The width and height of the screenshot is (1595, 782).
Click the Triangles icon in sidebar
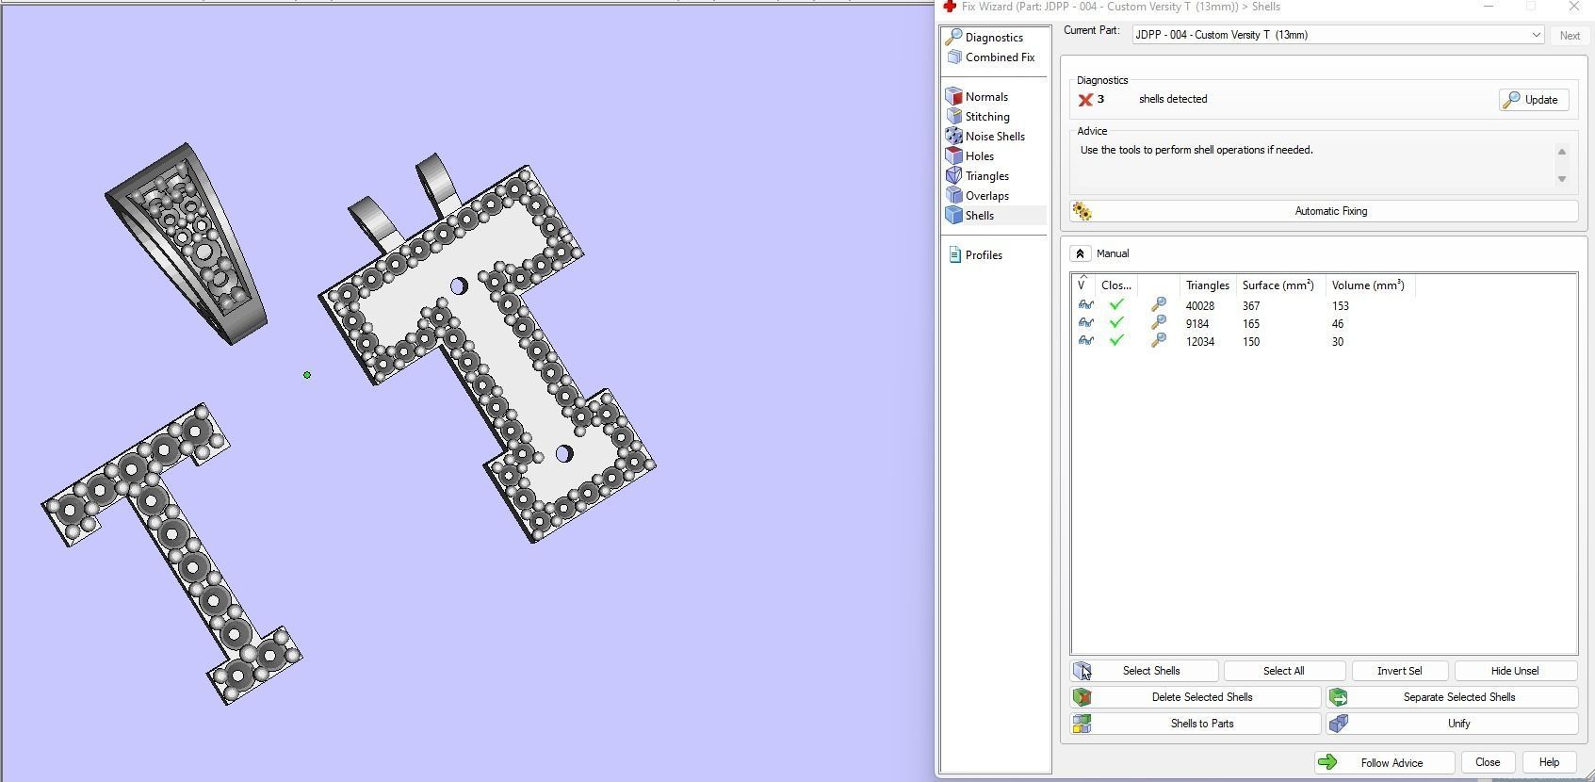point(953,175)
